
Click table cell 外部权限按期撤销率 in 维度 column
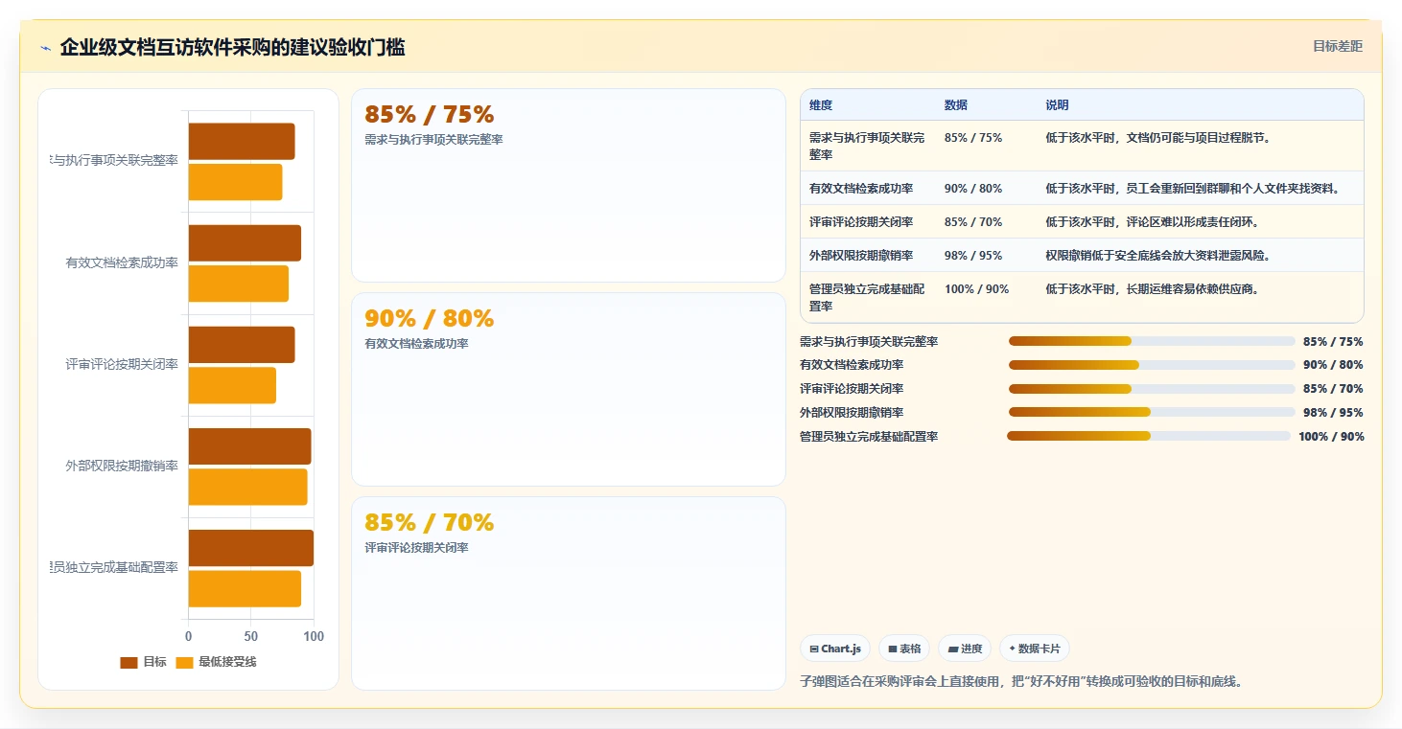pyautogui.click(x=861, y=255)
